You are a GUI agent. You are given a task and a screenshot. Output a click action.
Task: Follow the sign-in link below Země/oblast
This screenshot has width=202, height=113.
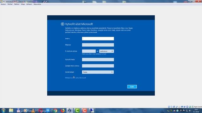75,78
